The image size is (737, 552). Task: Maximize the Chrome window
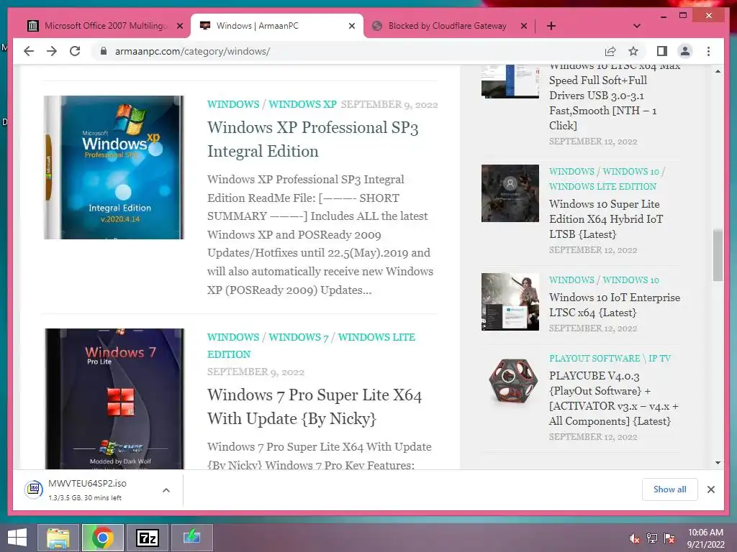coord(683,16)
